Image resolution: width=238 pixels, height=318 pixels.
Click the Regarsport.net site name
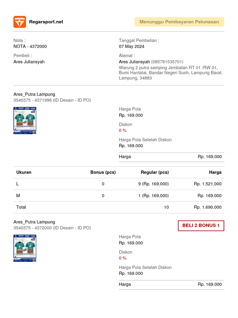pos(46,22)
